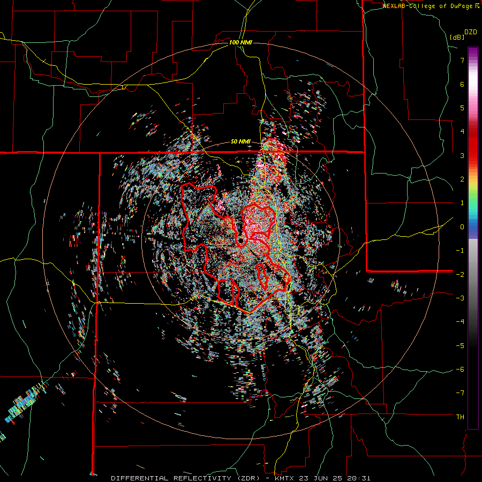This screenshot has width=482, height=482.
Task: Select the -5 value on the dB scale
Action: (460, 345)
